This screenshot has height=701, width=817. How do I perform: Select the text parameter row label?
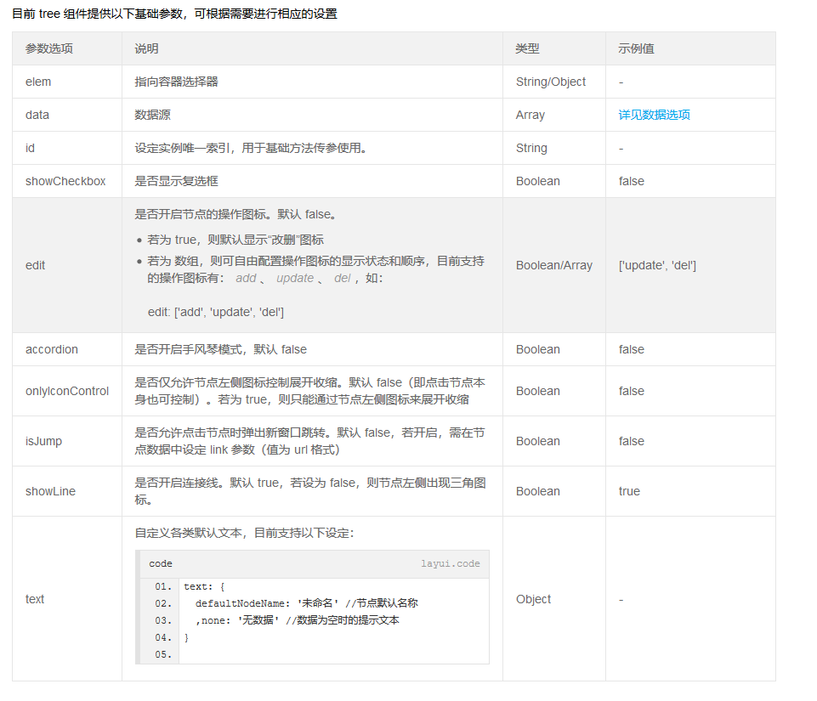(x=35, y=599)
